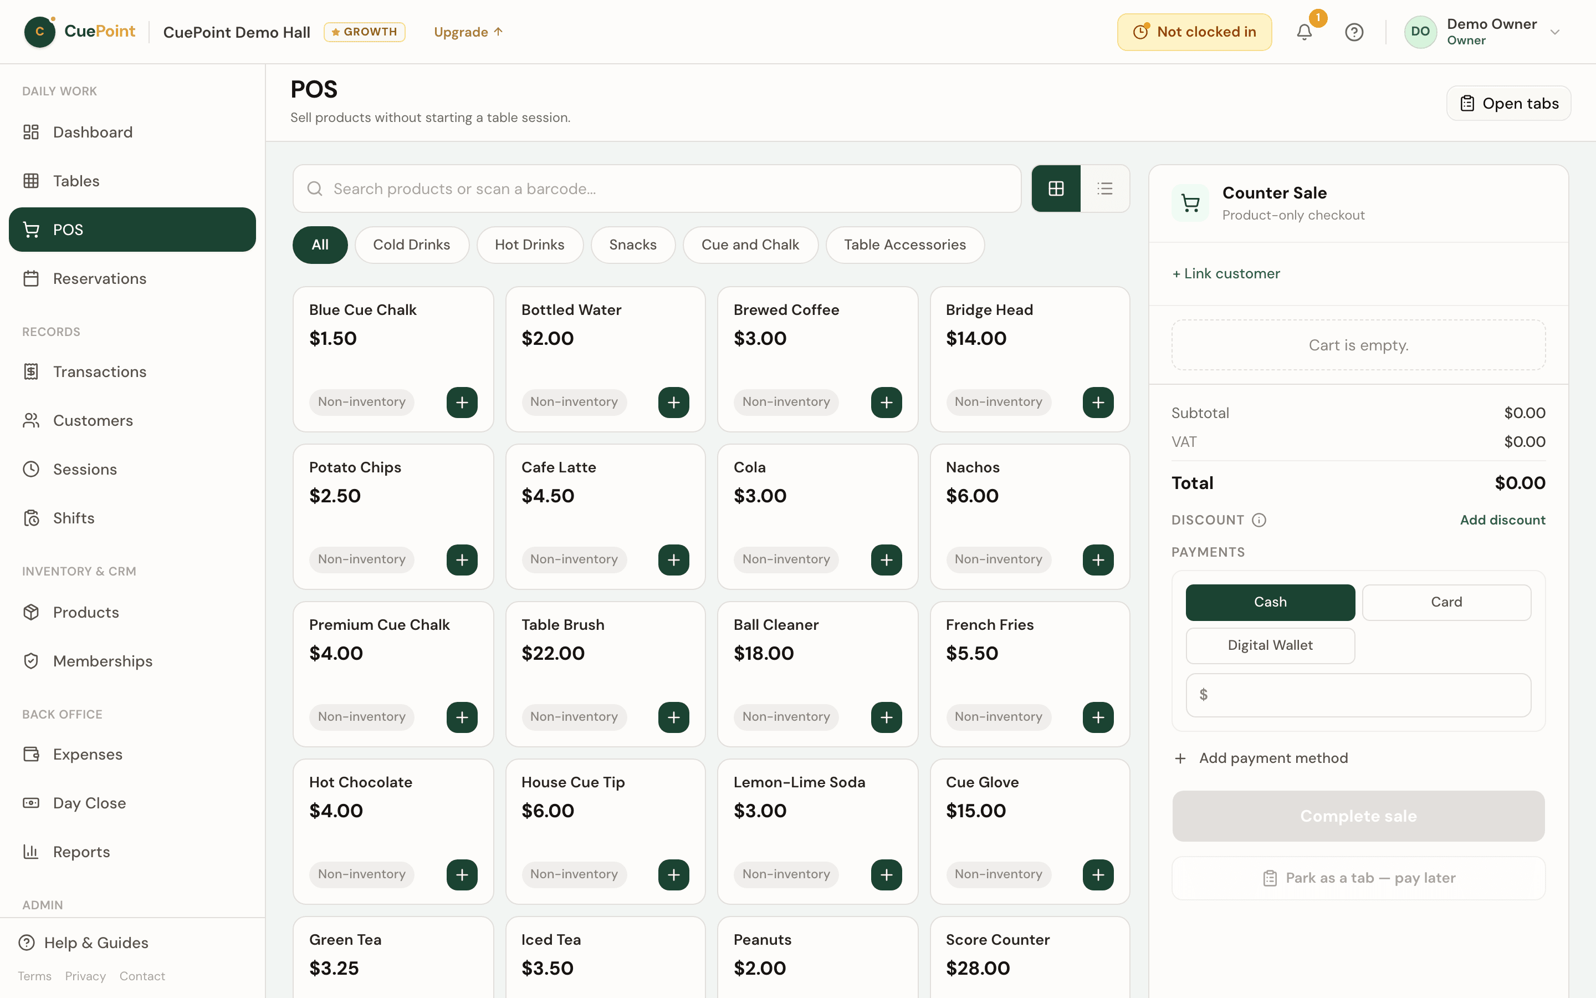Open Help & Guides

click(84, 943)
